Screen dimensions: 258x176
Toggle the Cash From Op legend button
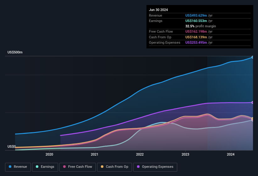click(114, 167)
